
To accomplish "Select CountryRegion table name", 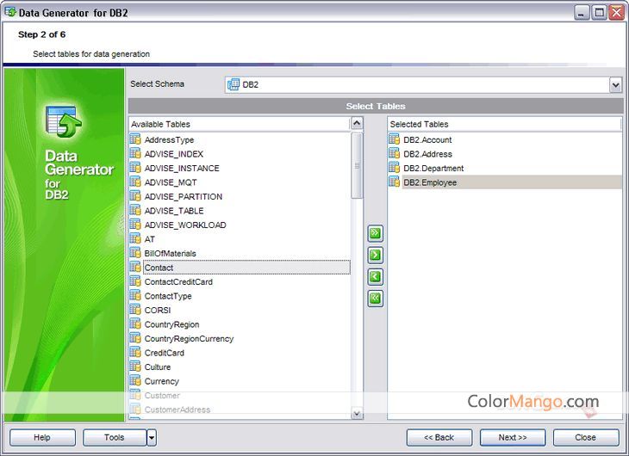I will point(171,324).
